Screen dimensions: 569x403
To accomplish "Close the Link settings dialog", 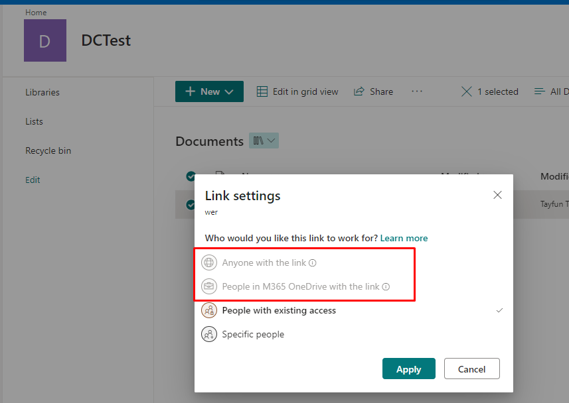I will [497, 195].
